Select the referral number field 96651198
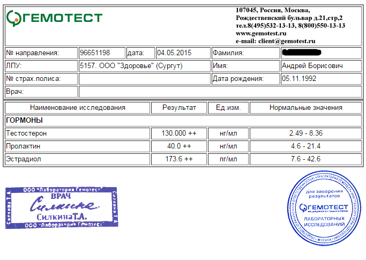This screenshot has width=366, height=260. (102, 53)
